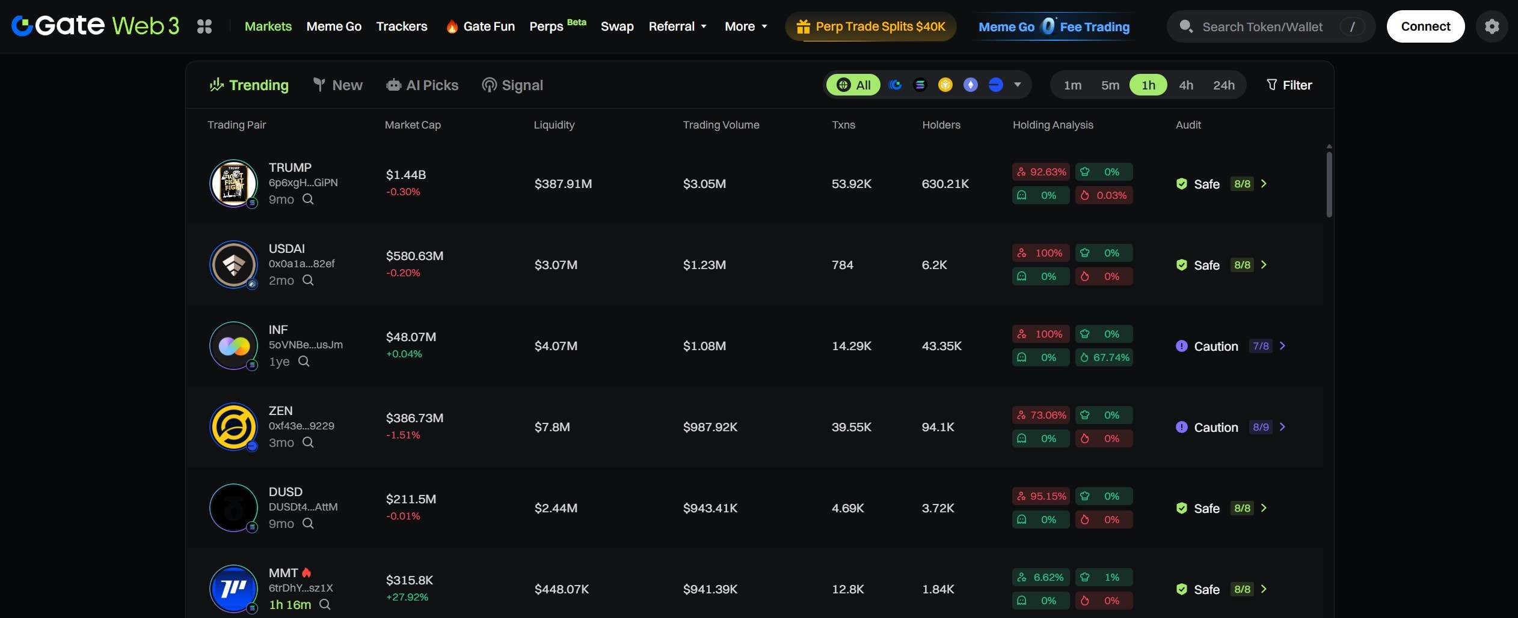Image resolution: width=1518 pixels, height=618 pixels.
Task: Switch to the AI Picks tab
Action: [423, 85]
